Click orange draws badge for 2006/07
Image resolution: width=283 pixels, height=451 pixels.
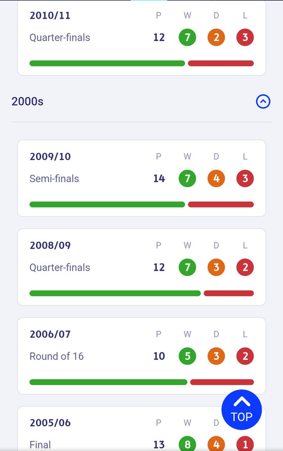[216, 356]
